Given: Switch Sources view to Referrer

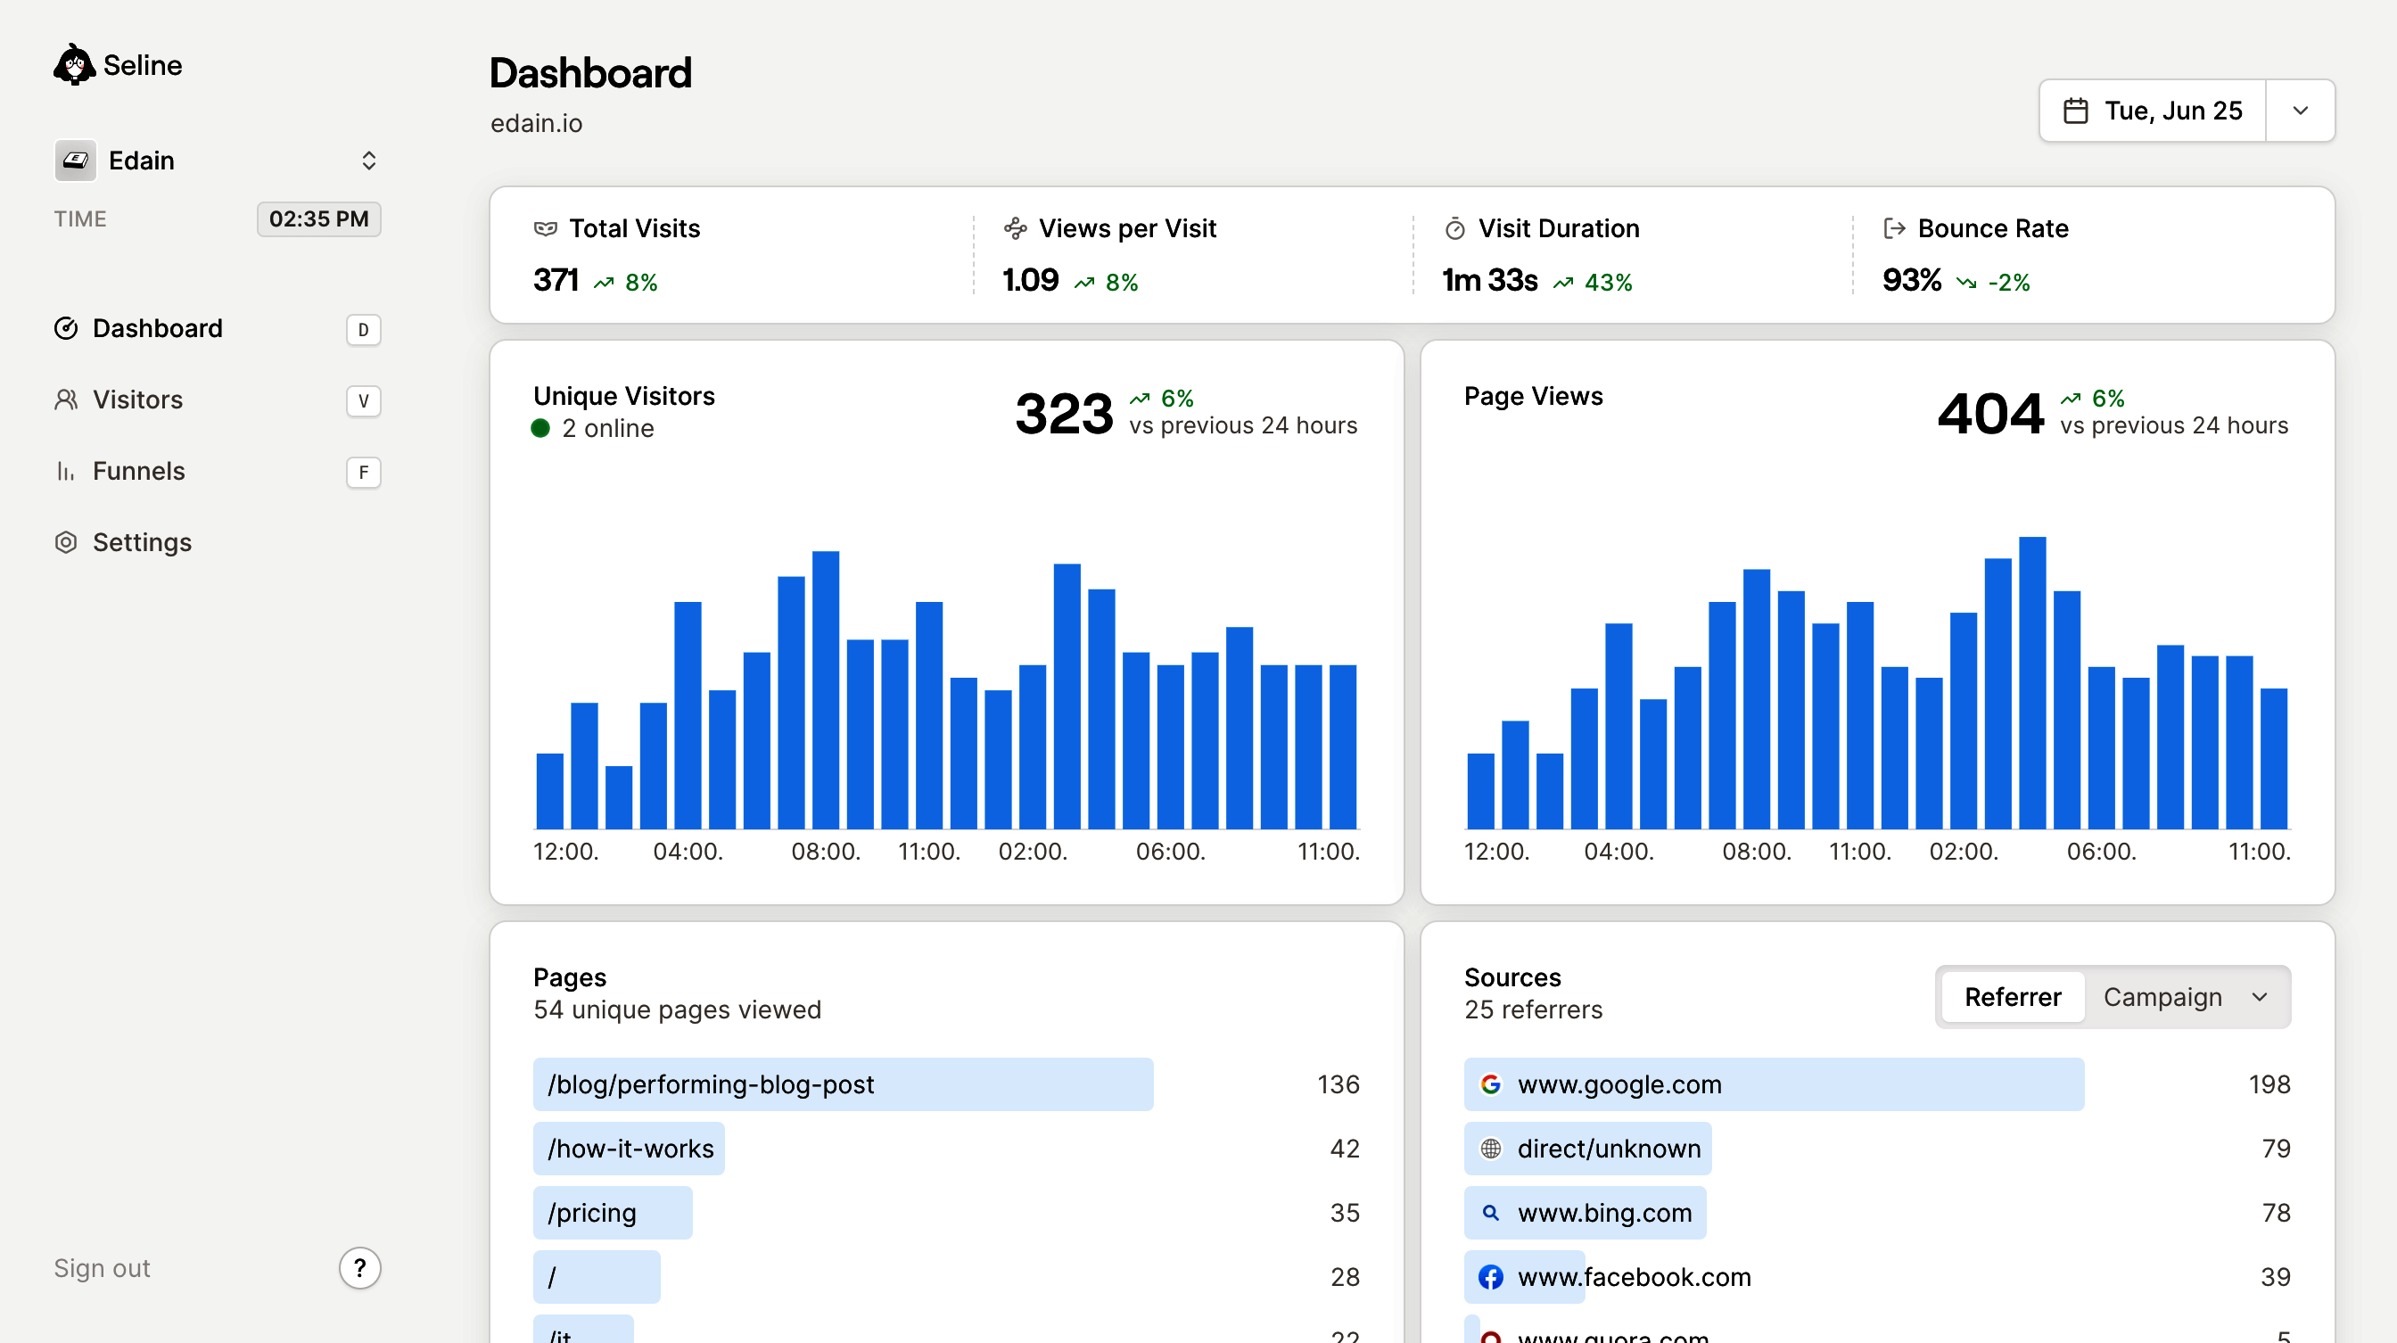Looking at the screenshot, I should pyautogui.click(x=2013, y=997).
